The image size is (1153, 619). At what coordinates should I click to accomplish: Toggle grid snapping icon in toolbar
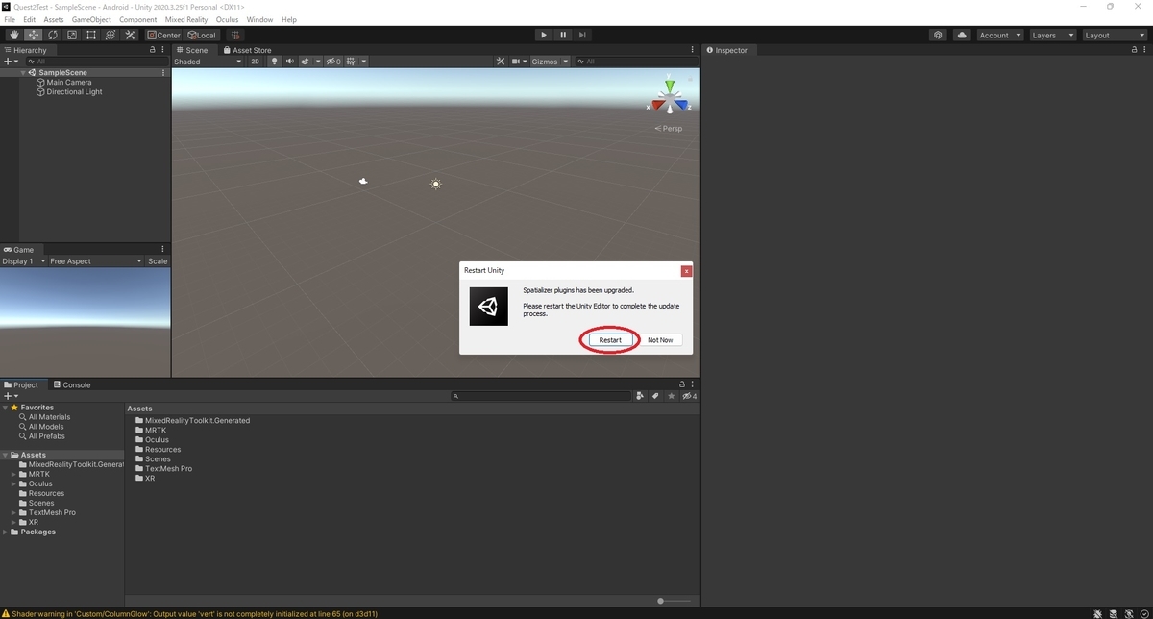(235, 35)
